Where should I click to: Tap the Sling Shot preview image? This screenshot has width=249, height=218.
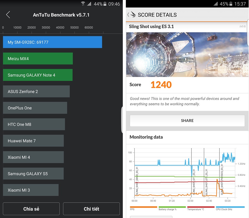coord(187,54)
